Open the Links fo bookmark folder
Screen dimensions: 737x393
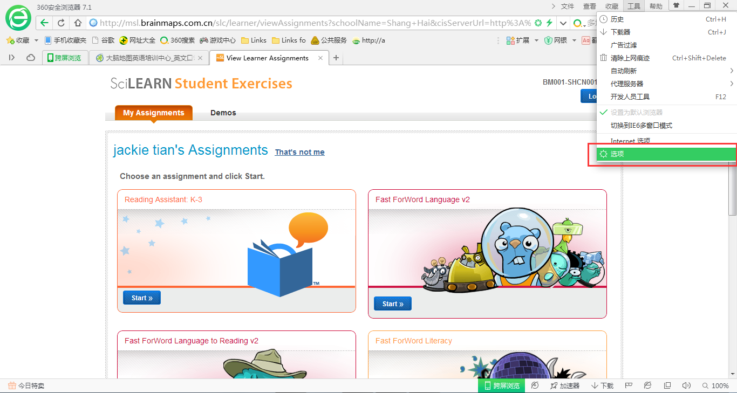click(289, 40)
